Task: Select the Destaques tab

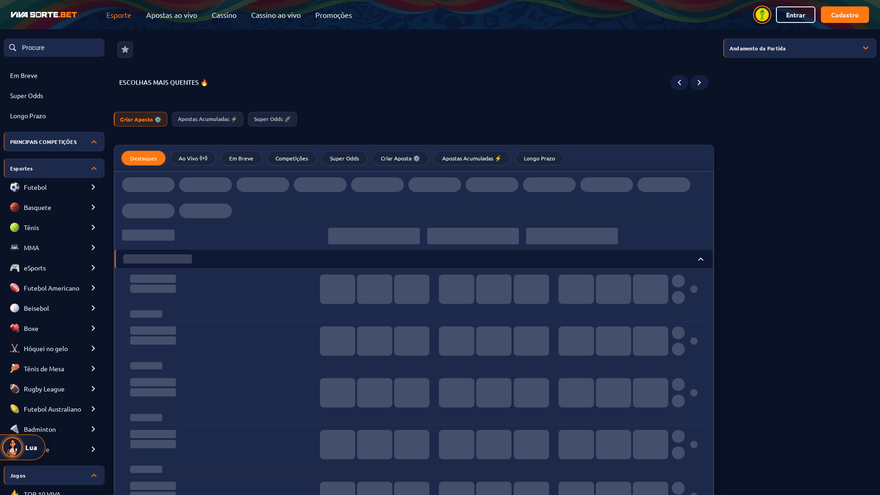Action: point(143,158)
